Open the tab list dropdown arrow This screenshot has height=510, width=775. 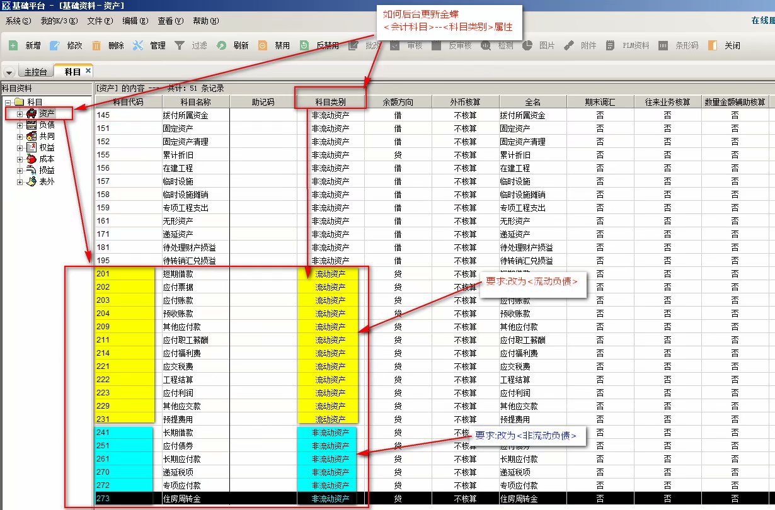(9, 72)
